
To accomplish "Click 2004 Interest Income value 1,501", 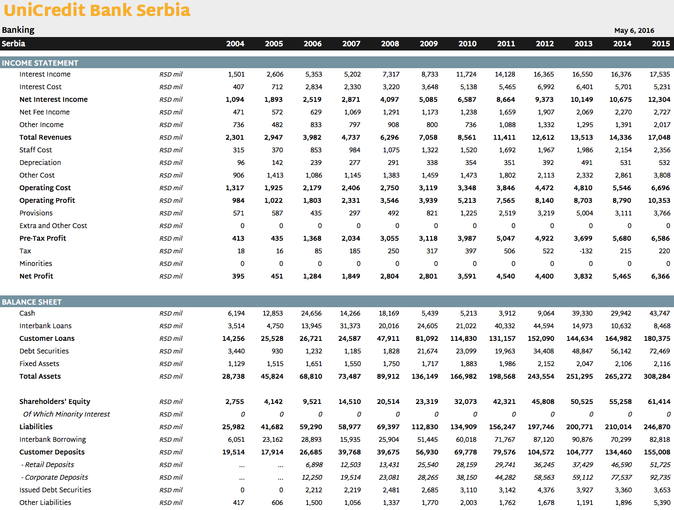I will pos(236,74).
